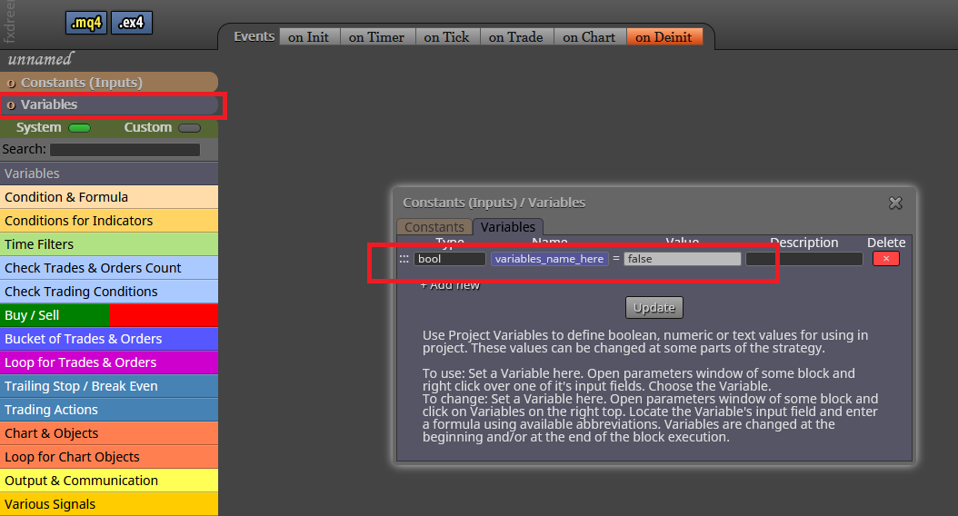Open the Various Signals category
The height and width of the screenshot is (516, 958).
click(x=109, y=504)
